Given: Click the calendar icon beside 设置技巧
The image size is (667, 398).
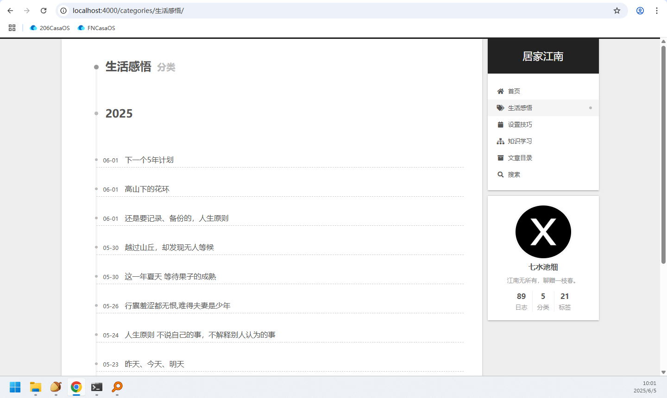Looking at the screenshot, I should click(x=500, y=124).
